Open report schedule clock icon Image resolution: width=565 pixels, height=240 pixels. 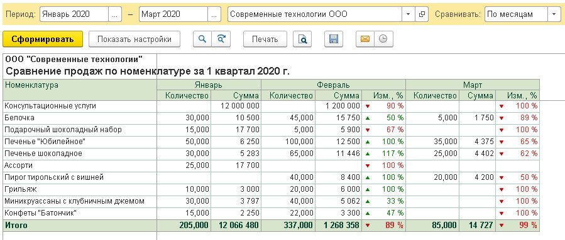pyautogui.click(x=383, y=39)
